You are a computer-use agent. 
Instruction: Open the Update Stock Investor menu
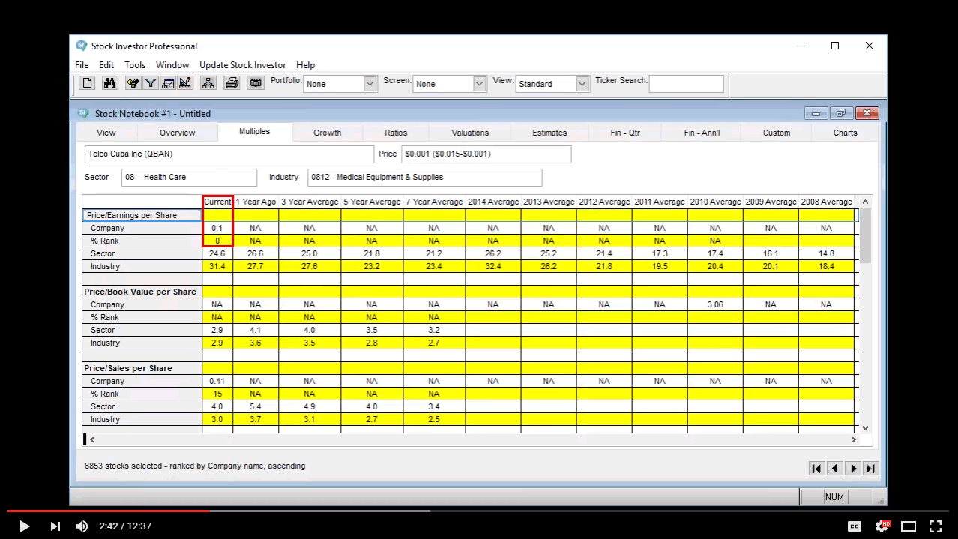pyautogui.click(x=243, y=65)
